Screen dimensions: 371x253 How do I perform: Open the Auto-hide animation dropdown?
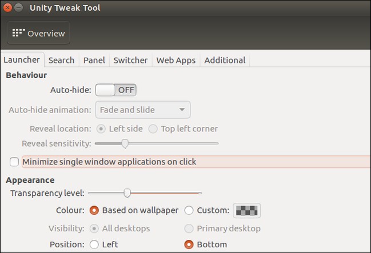pos(143,110)
